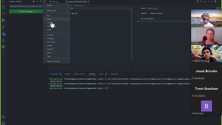Expand the Views submenu
Screen dimensions: 222x125
[x=57, y=6]
